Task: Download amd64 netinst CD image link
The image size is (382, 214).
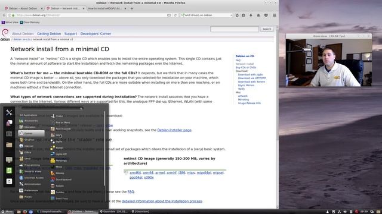Action: 135,173
